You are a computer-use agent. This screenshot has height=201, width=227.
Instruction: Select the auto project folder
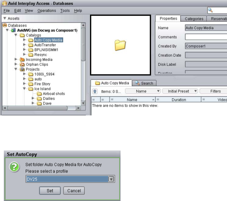pyautogui.click(x=38, y=79)
